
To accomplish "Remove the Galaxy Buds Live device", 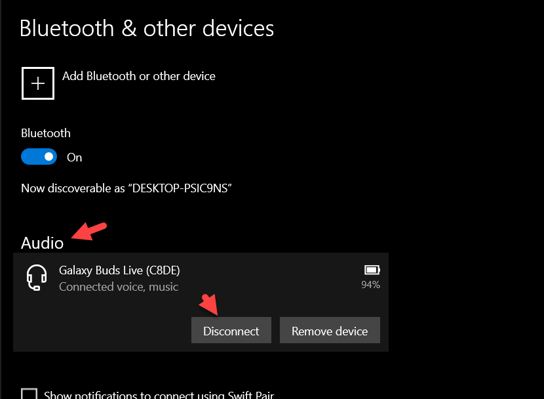I will click(x=330, y=330).
